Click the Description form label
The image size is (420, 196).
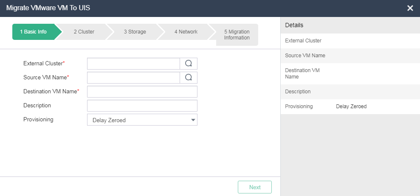37,106
